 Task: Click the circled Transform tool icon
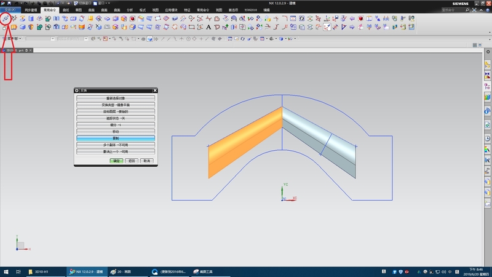pyautogui.click(x=6, y=18)
